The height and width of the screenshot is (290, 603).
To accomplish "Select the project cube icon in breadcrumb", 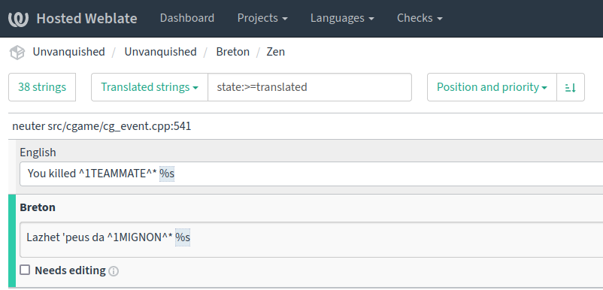I will pyautogui.click(x=17, y=53).
